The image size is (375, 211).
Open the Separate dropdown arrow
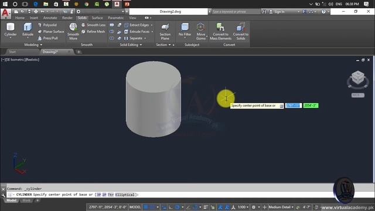tap(145, 38)
